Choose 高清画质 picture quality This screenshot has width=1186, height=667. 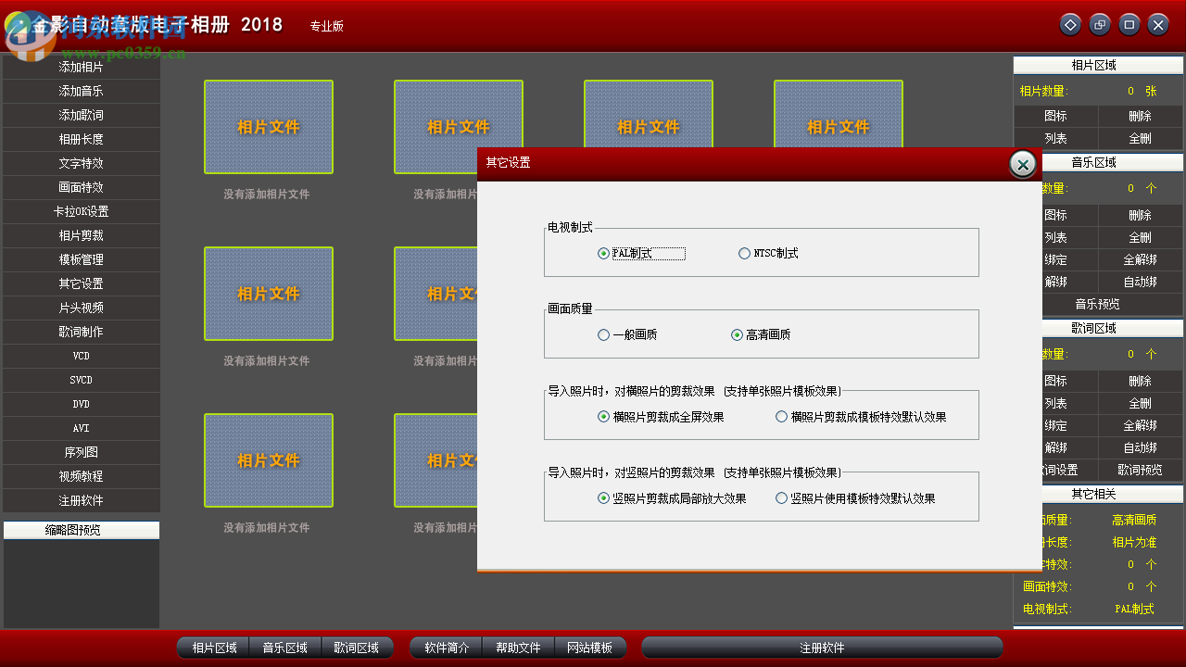pos(761,334)
